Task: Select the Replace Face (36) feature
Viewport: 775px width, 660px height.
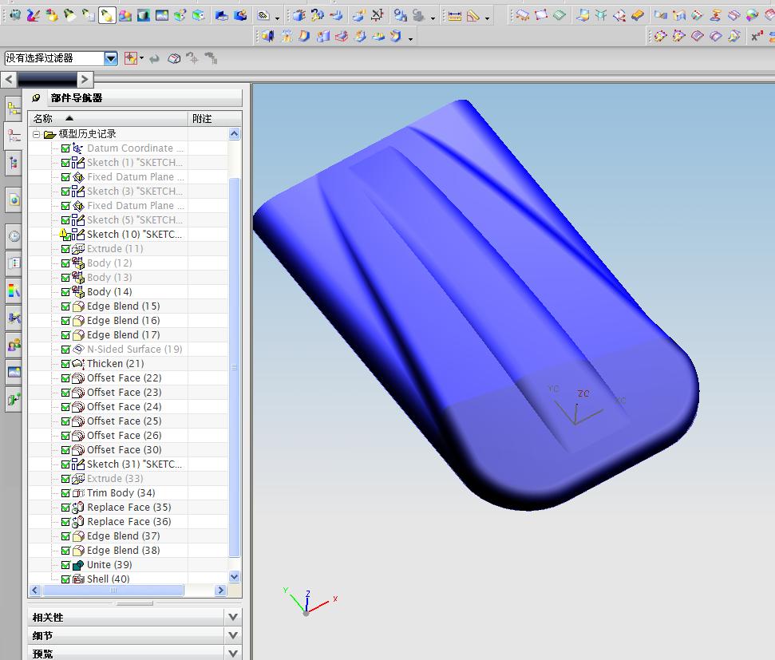Action: point(129,522)
